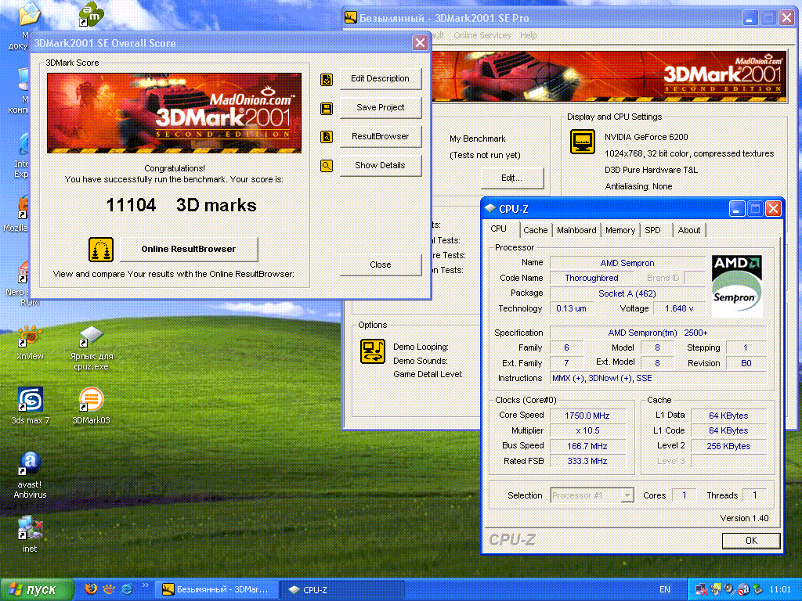
Task: Click the 11104 3D marks score text
Action: click(181, 206)
